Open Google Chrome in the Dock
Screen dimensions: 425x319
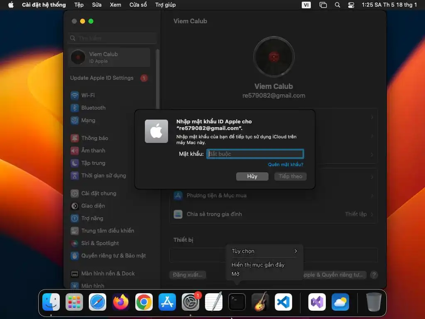(x=144, y=302)
